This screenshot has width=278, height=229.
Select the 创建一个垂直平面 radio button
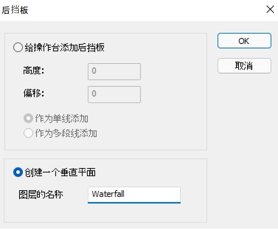click(18, 172)
